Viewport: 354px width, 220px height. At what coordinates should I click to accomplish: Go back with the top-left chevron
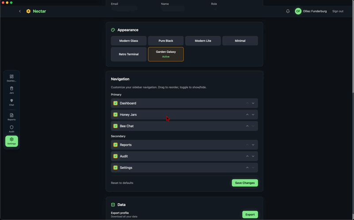pyautogui.click(x=20, y=11)
